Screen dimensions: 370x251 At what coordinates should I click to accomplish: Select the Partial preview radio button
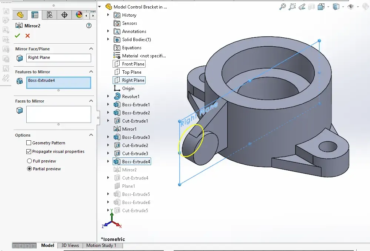click(x=29, y=169)
